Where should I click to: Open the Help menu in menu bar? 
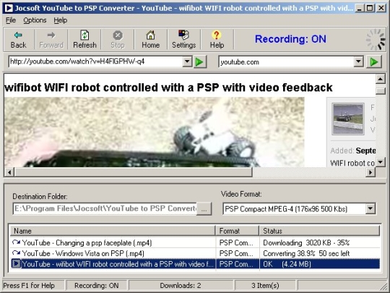tap(61, 20)
